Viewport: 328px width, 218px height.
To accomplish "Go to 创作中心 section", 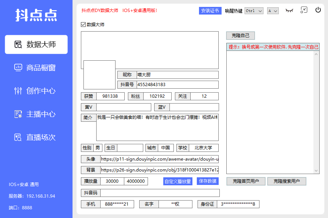I will 41,91.
